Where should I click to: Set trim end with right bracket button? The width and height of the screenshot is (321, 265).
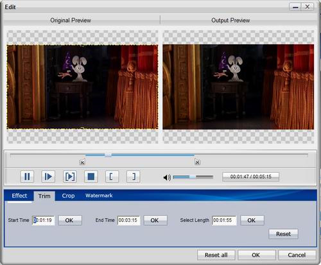pos(134,176)
